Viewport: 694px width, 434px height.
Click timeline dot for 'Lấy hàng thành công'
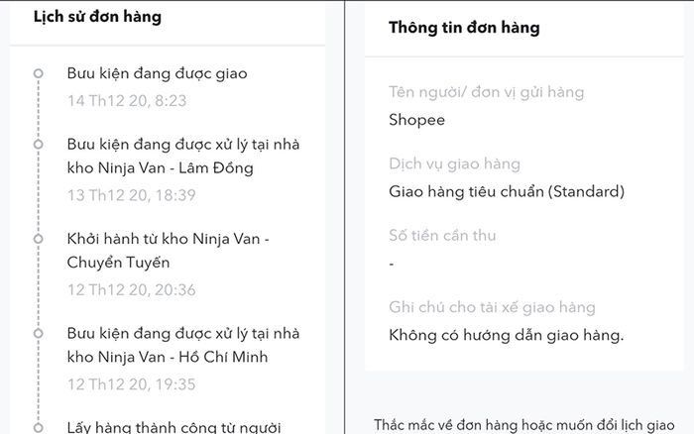39,427
